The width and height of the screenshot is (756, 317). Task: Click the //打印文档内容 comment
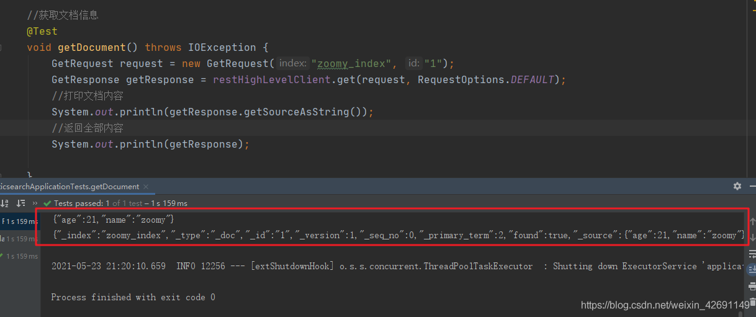pyautogui.click(x=88, y=96)
